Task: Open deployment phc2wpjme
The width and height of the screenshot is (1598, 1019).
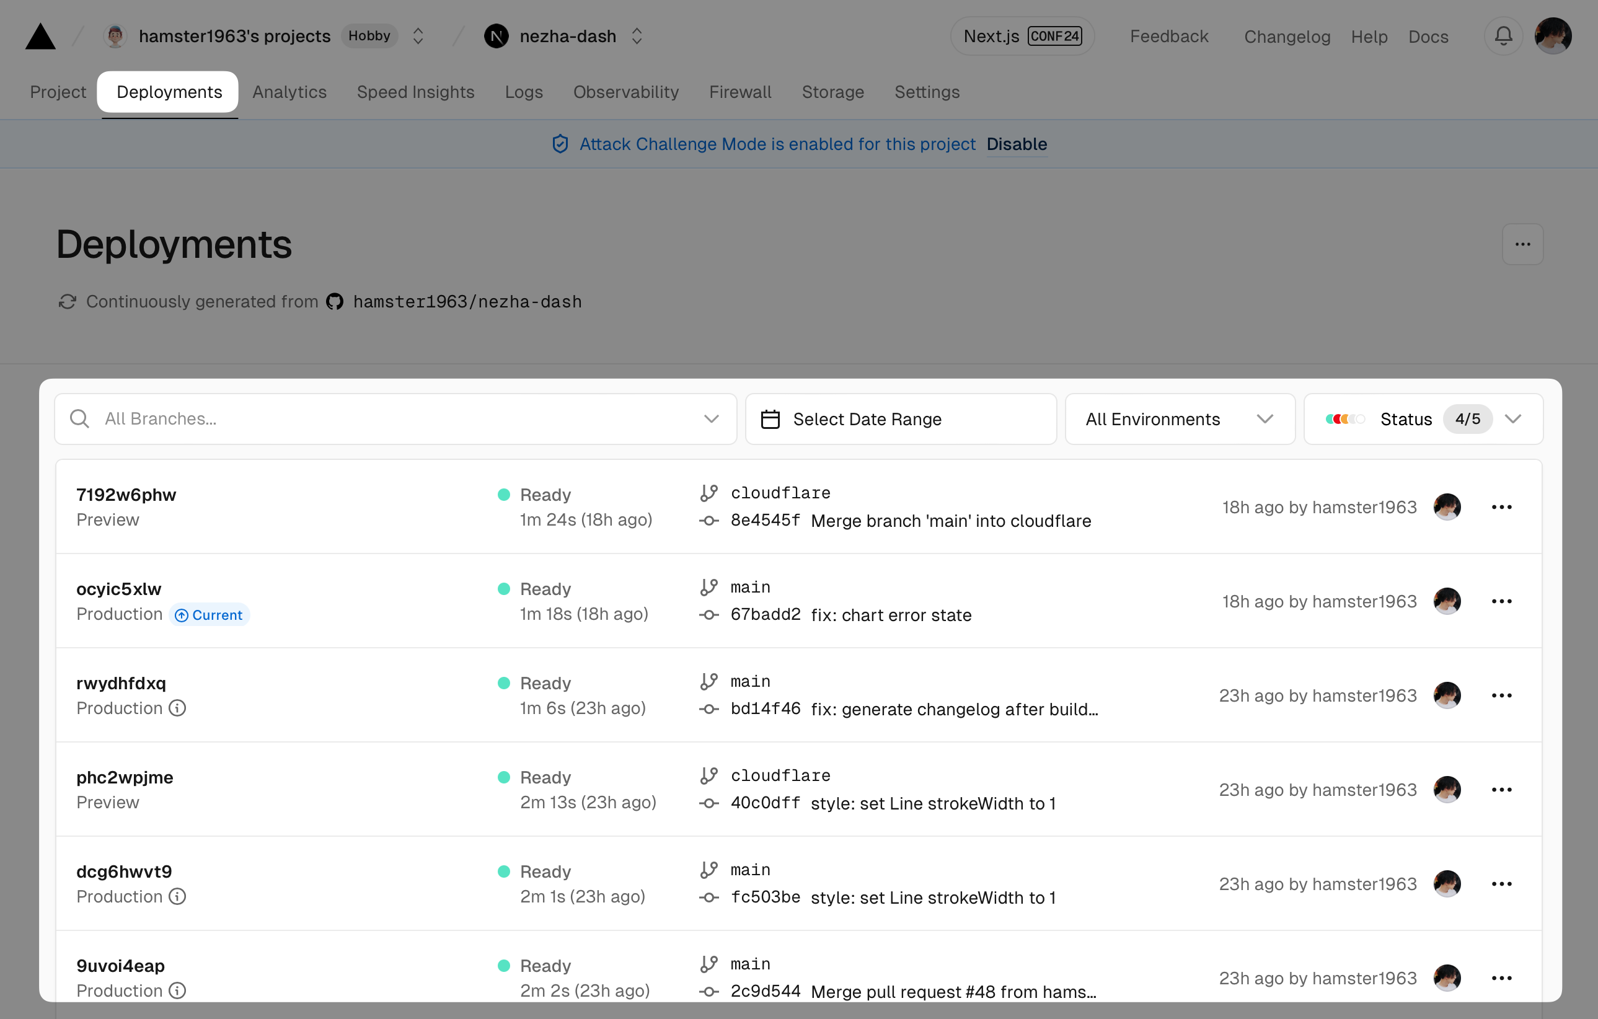Action: click(125, 777)
